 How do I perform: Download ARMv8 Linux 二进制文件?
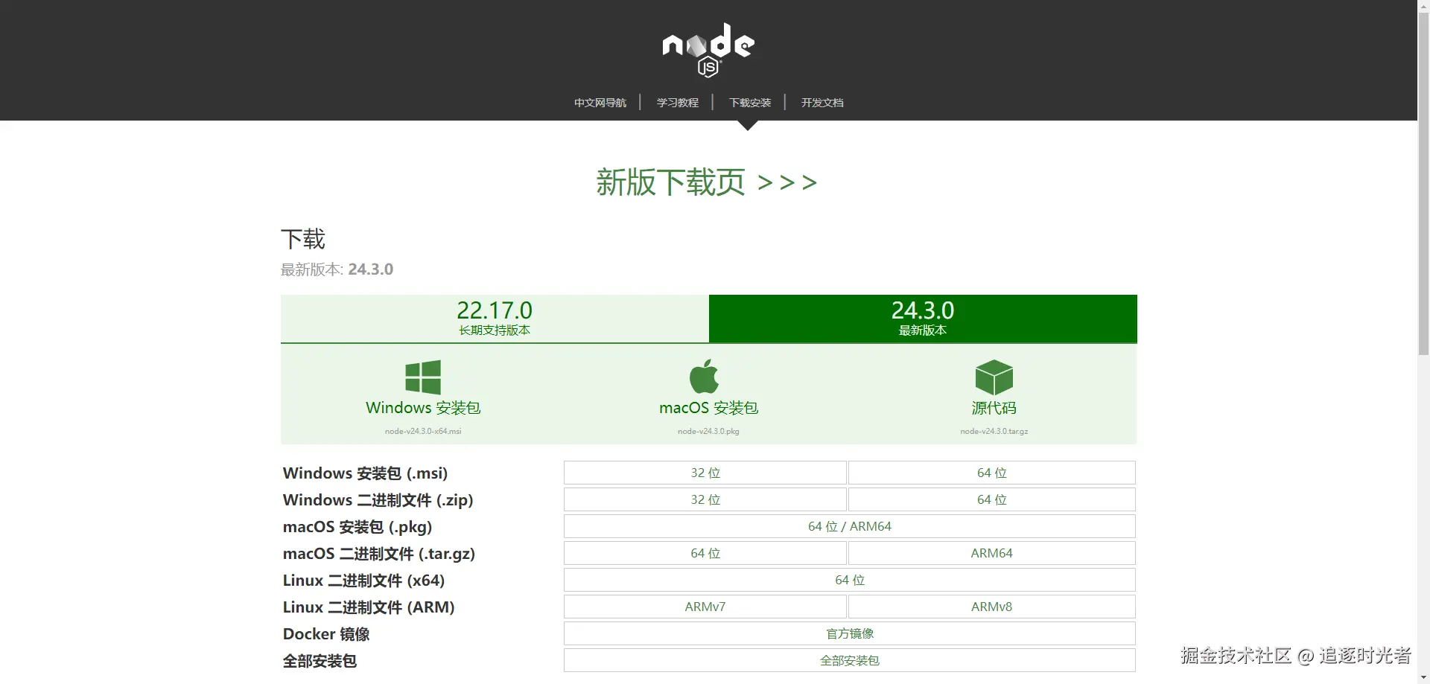992,607
